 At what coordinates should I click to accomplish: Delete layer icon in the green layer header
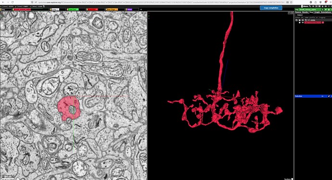pos(329,10)
